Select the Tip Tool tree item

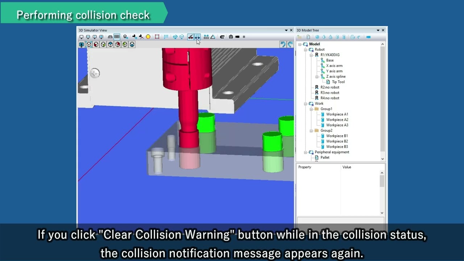[x=338, y=82]
